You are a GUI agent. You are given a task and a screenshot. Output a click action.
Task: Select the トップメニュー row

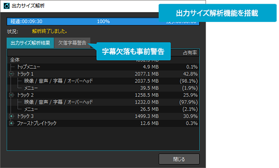click(103, 67)
